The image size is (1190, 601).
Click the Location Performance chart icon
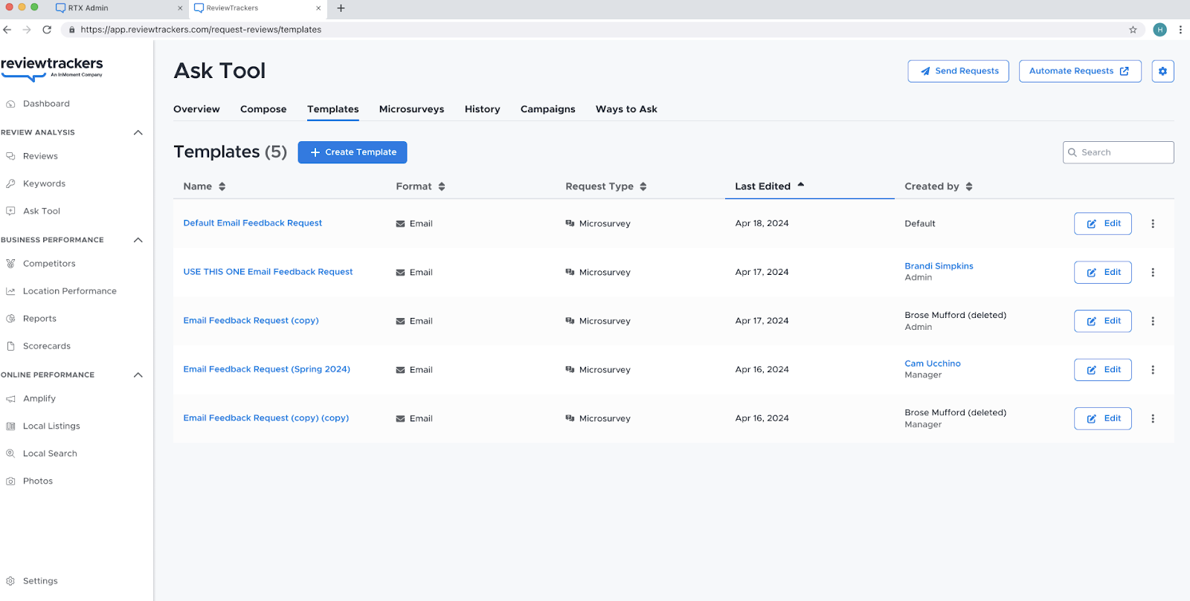click(x=10, y=291)
